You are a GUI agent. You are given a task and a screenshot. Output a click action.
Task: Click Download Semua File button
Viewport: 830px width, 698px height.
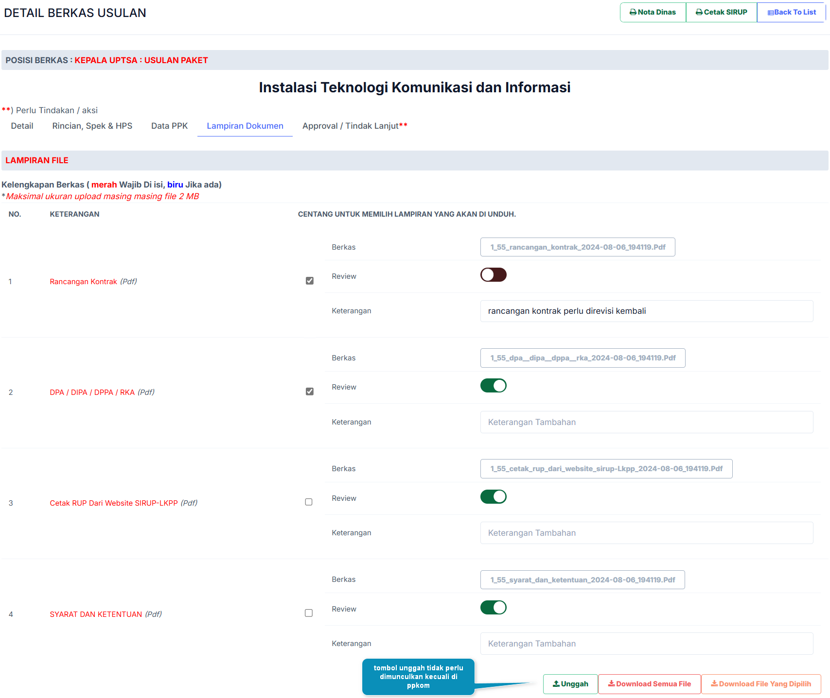[x=649, y=684]
